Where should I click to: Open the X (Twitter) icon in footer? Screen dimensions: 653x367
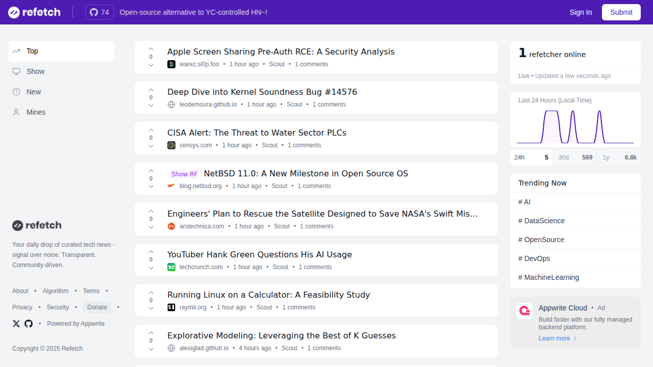pos(16,324)
